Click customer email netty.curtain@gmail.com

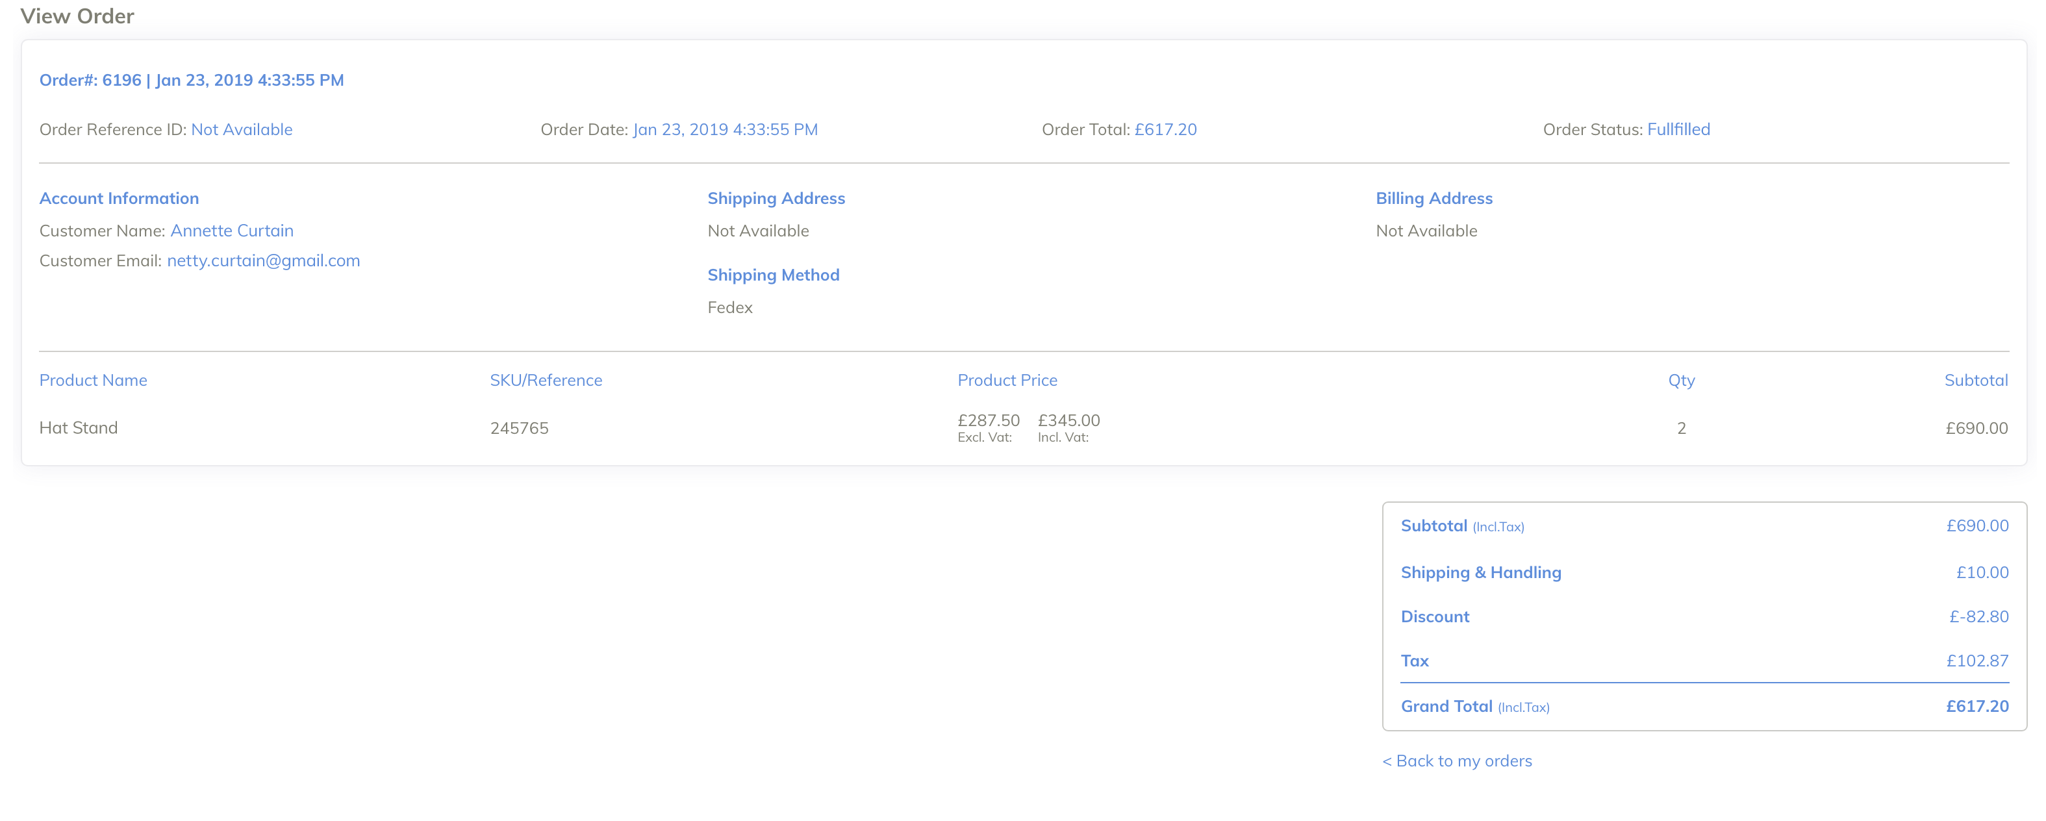click(263, 260)
